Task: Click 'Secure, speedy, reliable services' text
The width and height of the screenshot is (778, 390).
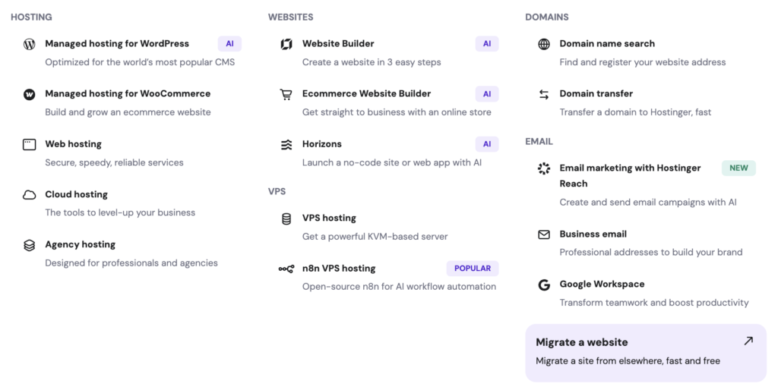Action: coord(114,162)
